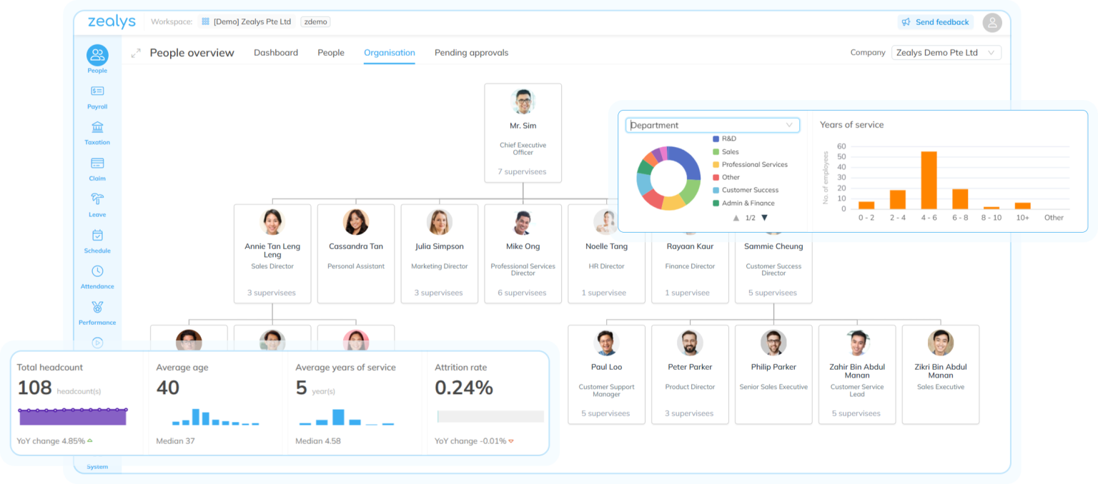Click the 6 - 8 years service bar

pos(960,199)
